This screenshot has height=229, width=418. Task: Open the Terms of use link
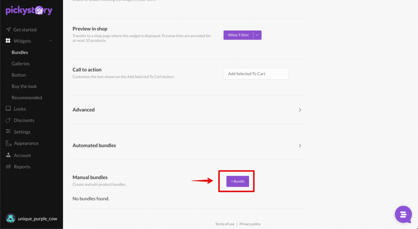[x=225, y=224]
